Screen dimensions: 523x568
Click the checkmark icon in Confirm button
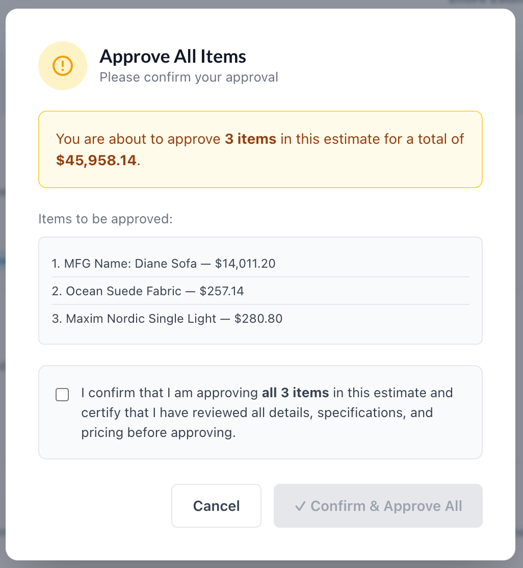click(x=300, y=506)
